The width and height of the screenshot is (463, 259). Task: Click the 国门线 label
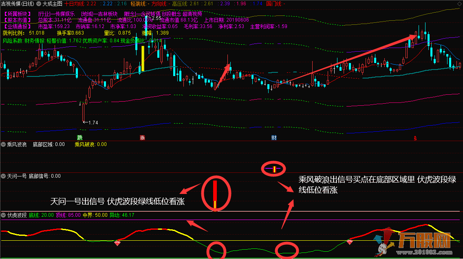[276, 4]
